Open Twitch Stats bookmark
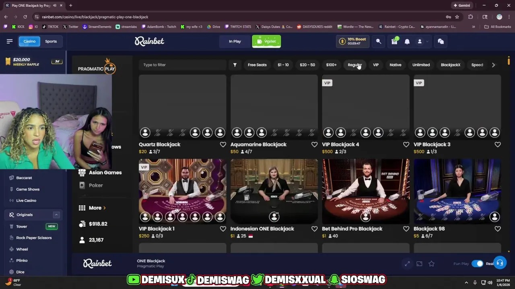The height and width of the screenshot is (289, 515). (x=238, y=27)
